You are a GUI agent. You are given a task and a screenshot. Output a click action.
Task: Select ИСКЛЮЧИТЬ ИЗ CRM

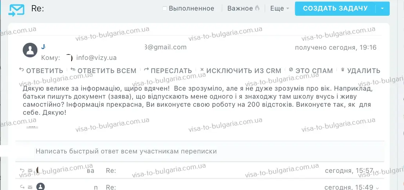(240, 71)
